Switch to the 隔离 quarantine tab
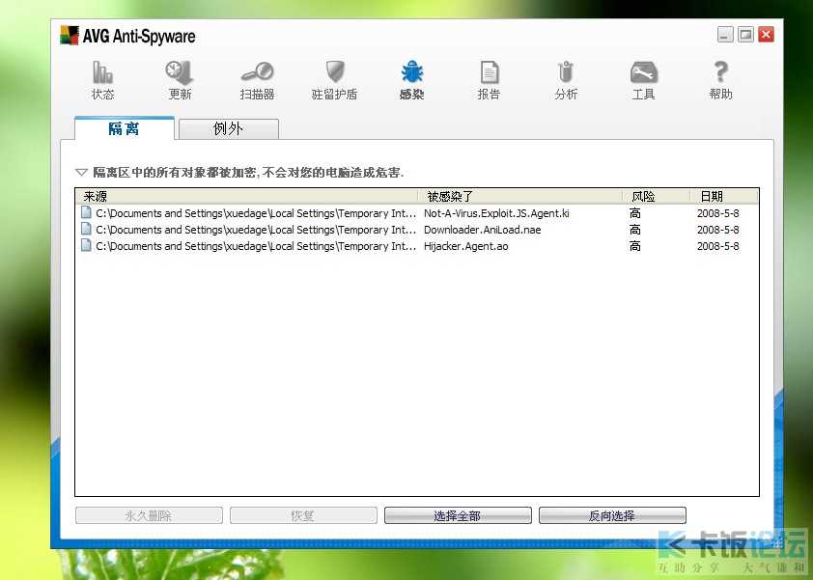Screen dimensions: 813x580 point(124,128)
